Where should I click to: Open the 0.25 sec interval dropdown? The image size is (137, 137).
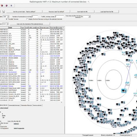[x=5, y=24]
